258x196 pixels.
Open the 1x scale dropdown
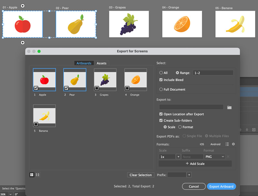(x=178, y=157)
